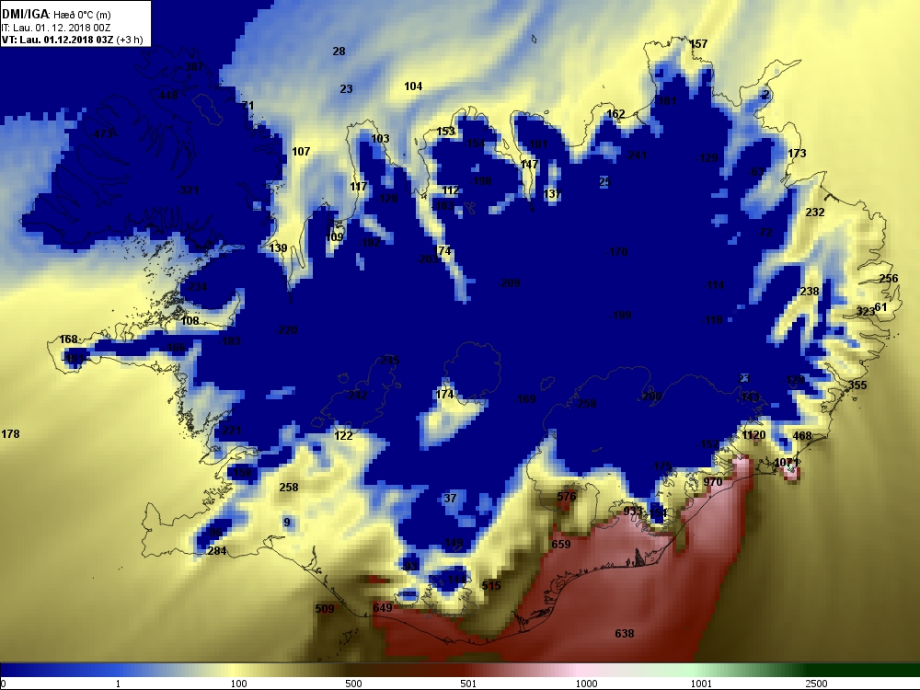
Task: Select the map value '515'
Action: (491, 585)
